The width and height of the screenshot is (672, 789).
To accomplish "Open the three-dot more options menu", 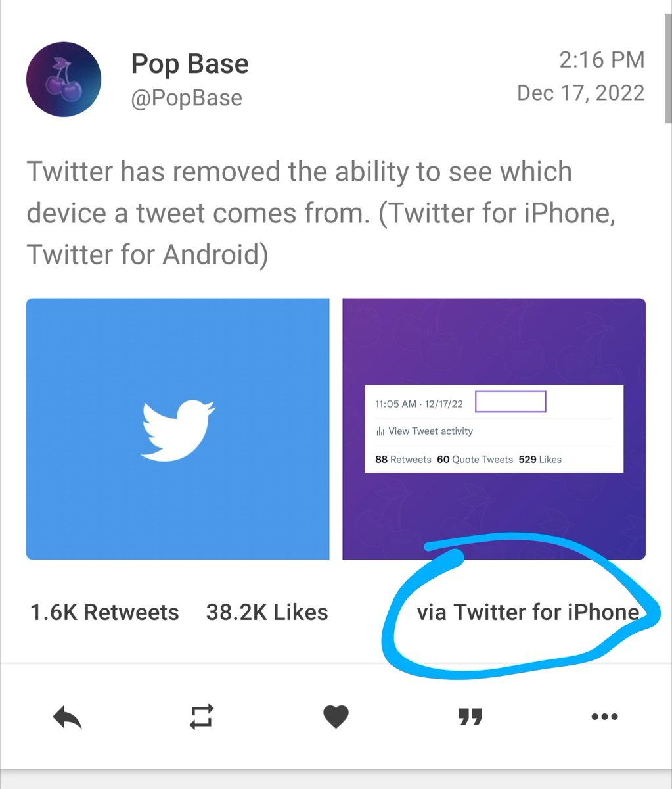I will pos(604,717).
